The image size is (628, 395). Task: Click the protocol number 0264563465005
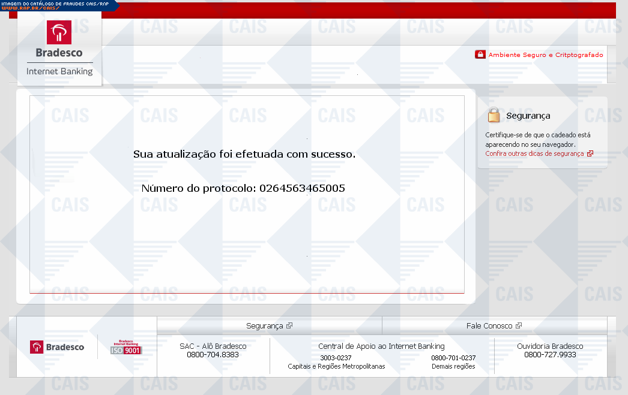(302, 188)
